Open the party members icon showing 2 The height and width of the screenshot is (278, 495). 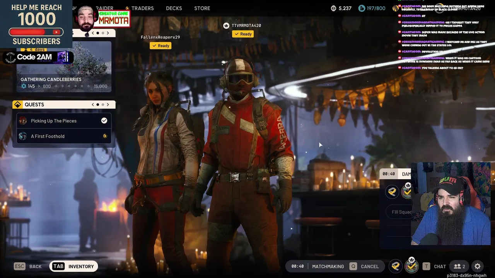(x=459, y=266)
